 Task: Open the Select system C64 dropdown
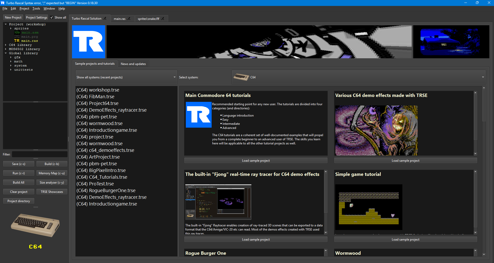(359, 77)
